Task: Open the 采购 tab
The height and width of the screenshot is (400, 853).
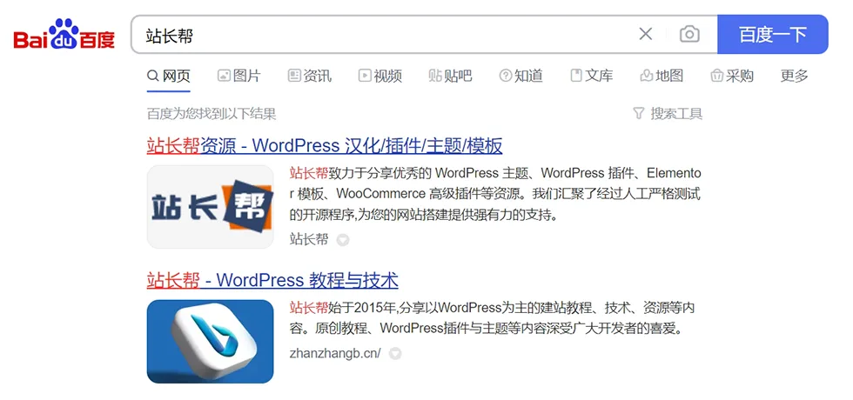Action: point(732,76)
